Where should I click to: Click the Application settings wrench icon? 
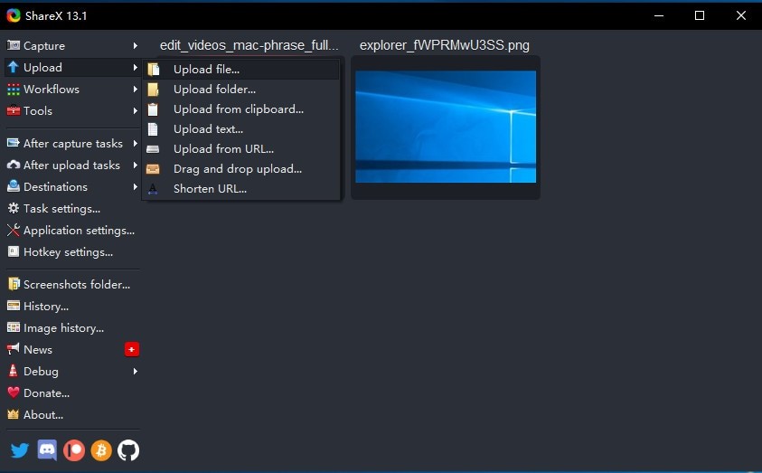tap(14, 230)
